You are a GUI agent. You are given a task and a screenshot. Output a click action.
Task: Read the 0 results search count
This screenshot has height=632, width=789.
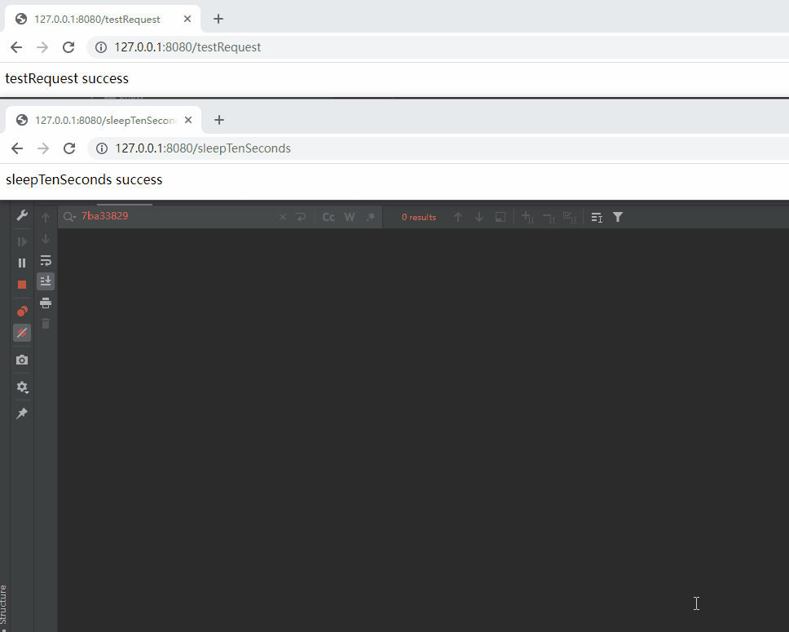tap(419, 217)
